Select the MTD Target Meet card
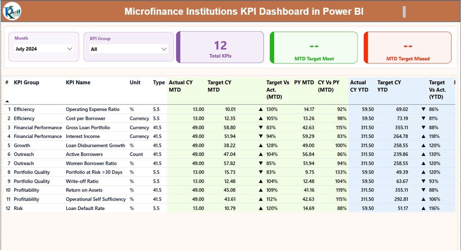Viewport: 461px width, 250px height. tap(313, 47)
